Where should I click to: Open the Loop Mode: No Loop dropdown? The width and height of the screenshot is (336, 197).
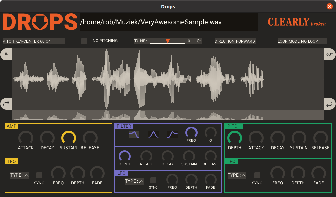(302, 41)
